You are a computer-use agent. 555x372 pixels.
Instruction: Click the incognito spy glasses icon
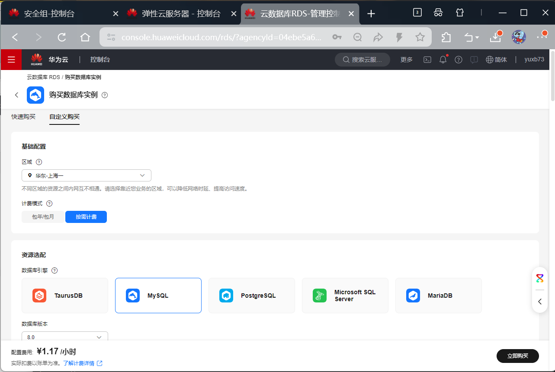coord(438,13)
